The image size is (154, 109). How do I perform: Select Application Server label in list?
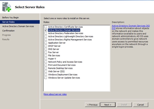click(57, 43)
